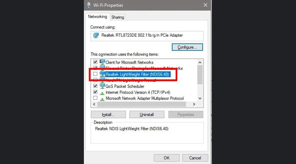Select the Networking tab

coord(97,17)
